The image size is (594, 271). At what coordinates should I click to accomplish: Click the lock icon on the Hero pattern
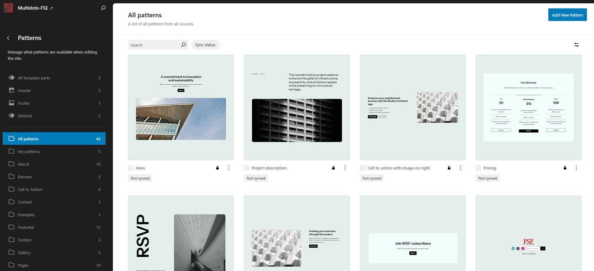pos(217,168)
